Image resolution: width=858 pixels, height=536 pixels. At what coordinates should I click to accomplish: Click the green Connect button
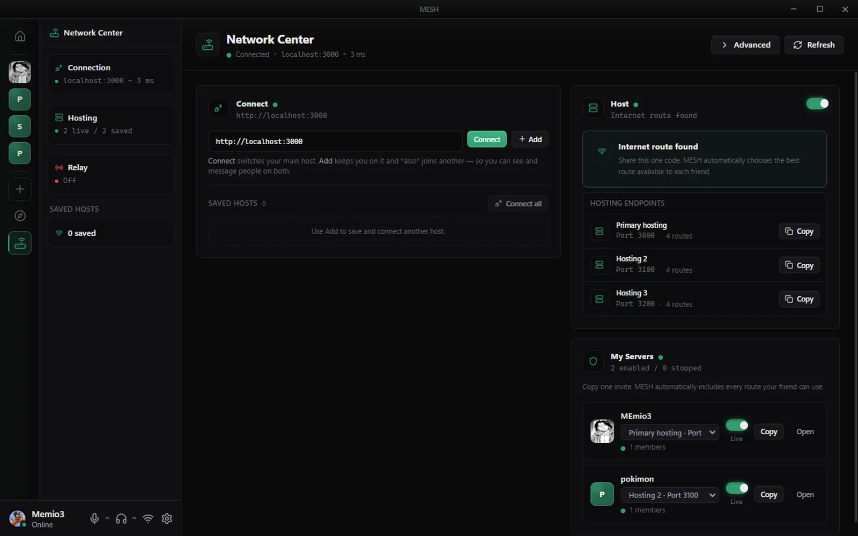(x=487, y=139)
